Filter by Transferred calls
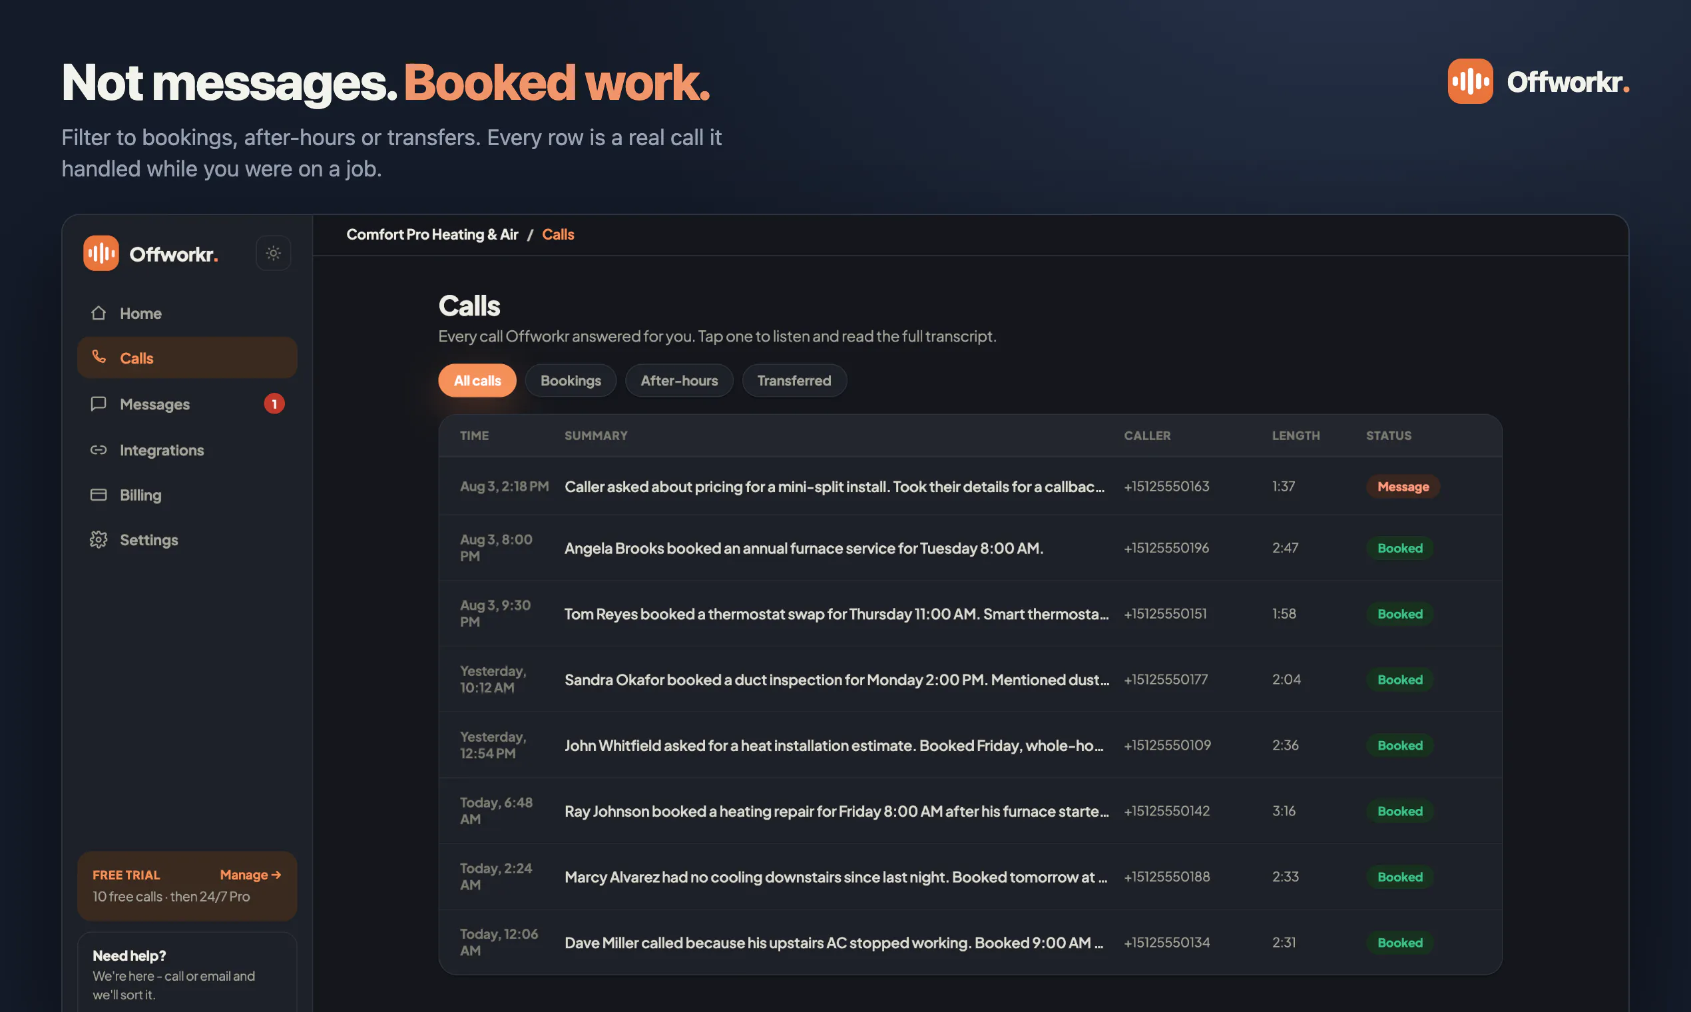This screenshot has width=1691, height=1012. pyautogui.click(x=794, y=381)
